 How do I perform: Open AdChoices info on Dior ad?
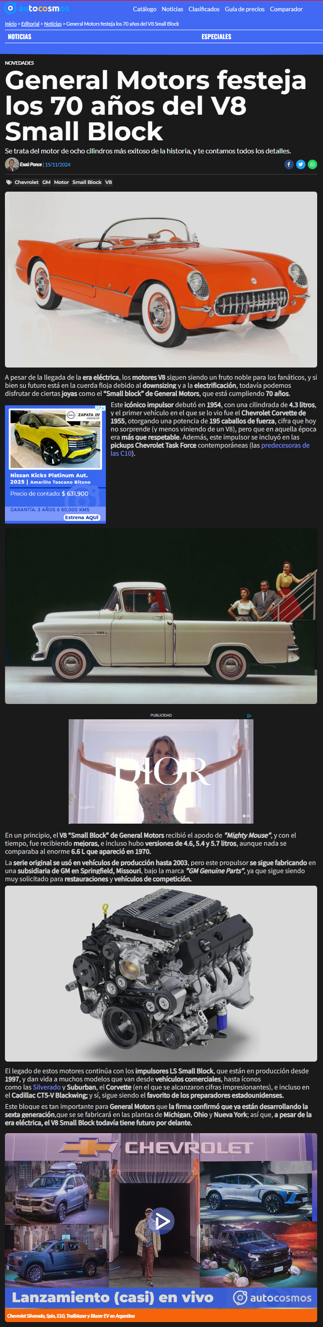click(x=249, y=716)
